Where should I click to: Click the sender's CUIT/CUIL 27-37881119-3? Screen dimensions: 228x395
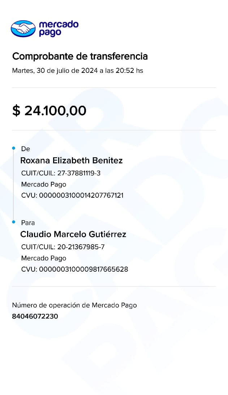point(61,173)
